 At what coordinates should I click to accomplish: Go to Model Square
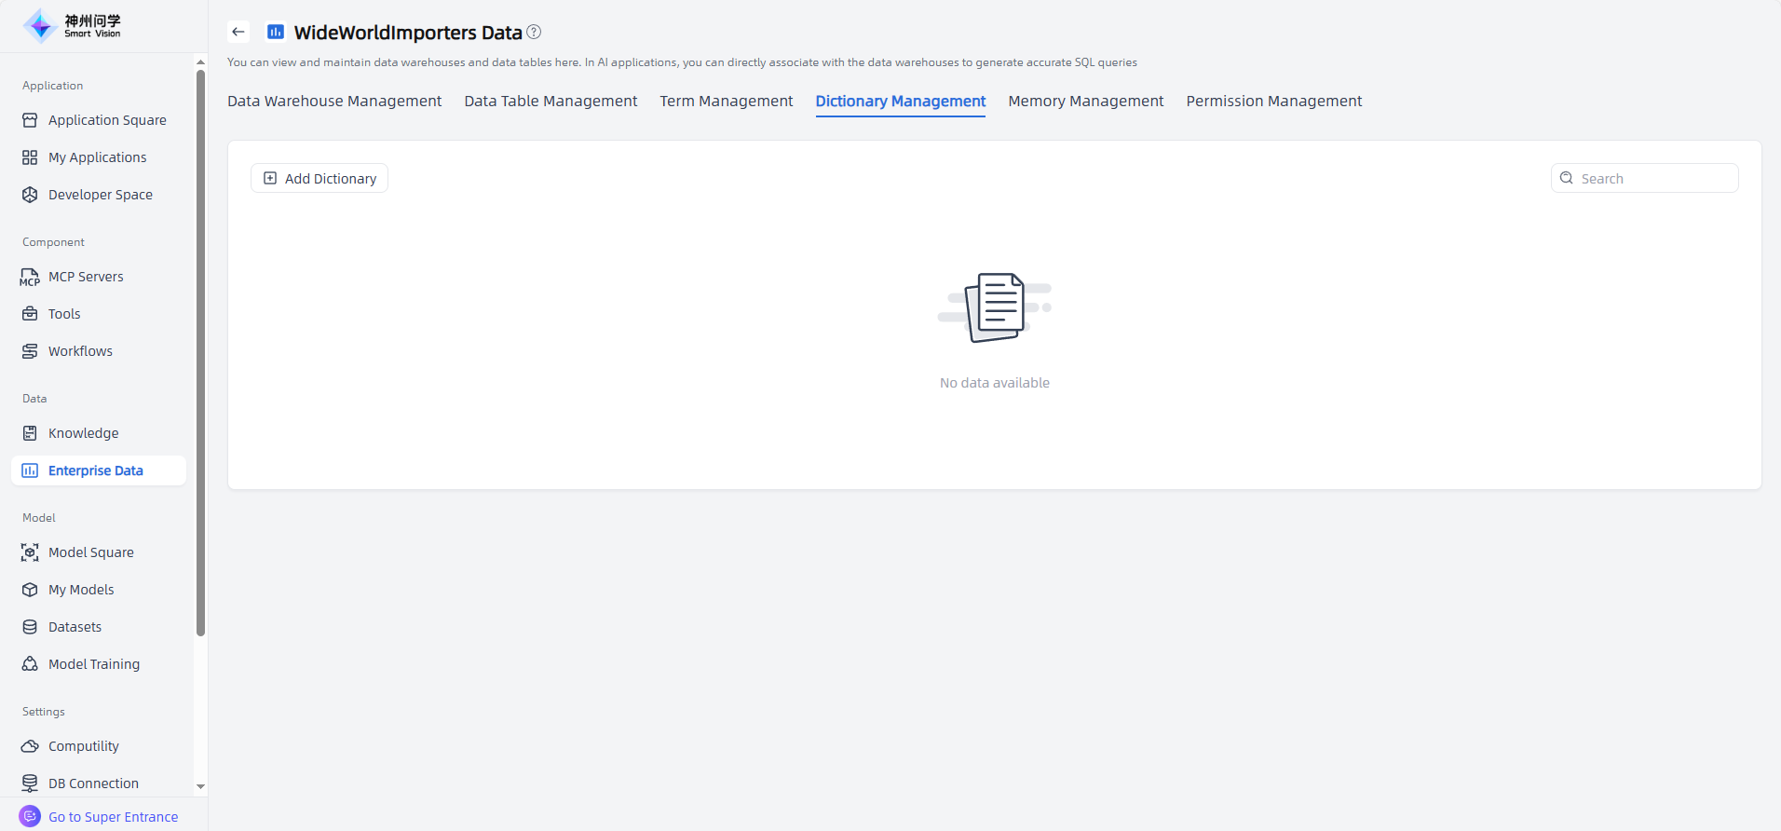pyautogui.click(x=90, y=552)
